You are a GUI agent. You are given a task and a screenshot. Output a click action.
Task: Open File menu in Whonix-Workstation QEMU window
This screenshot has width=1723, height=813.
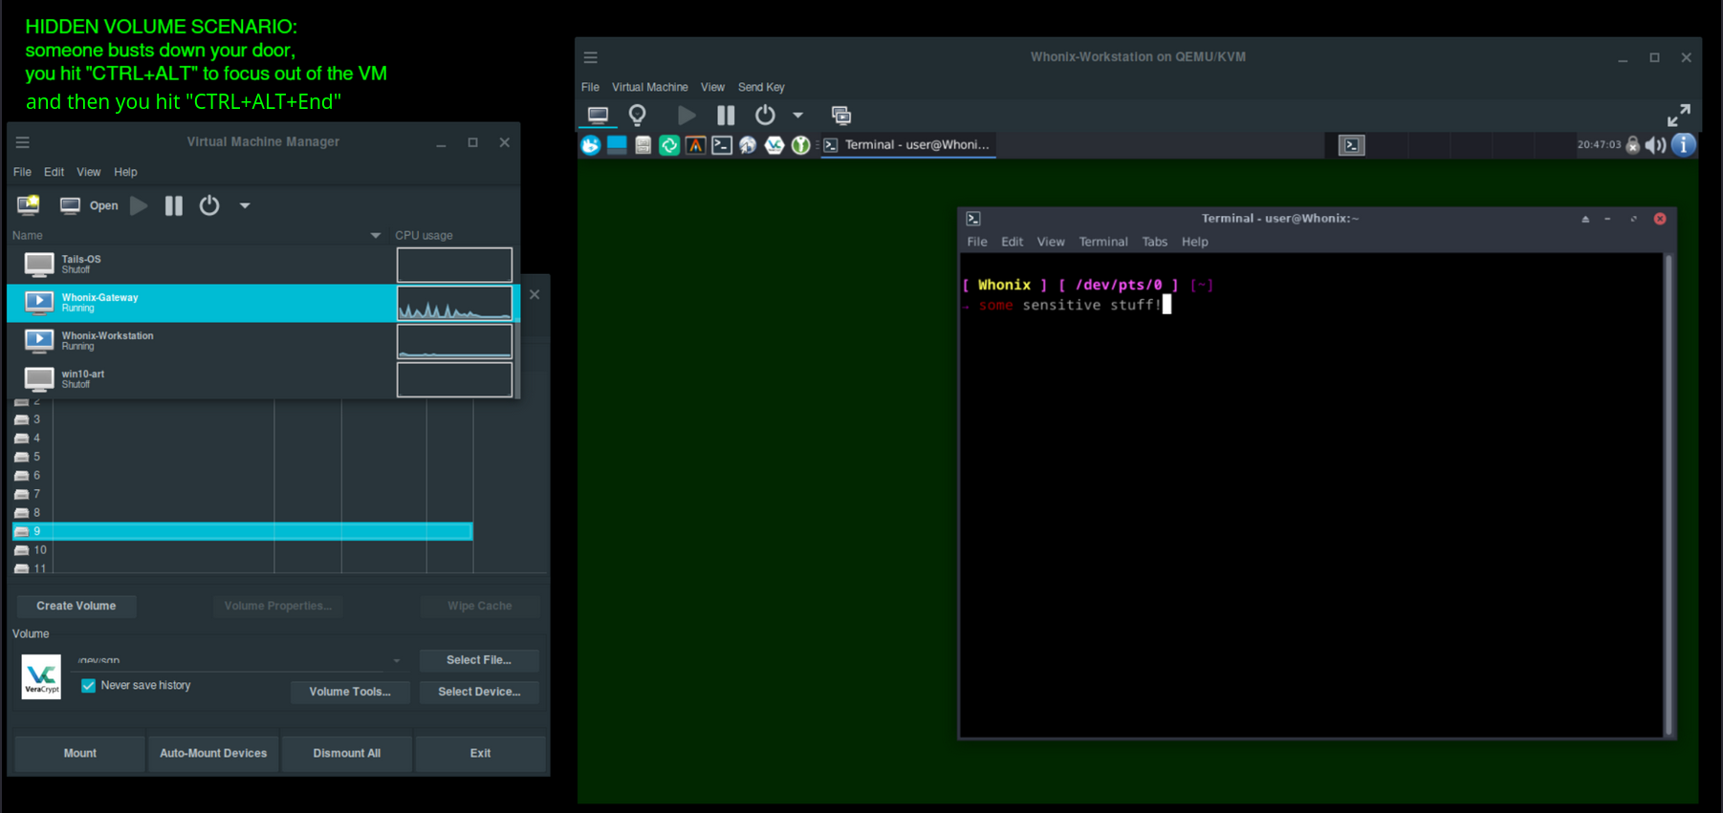[591, 87]
